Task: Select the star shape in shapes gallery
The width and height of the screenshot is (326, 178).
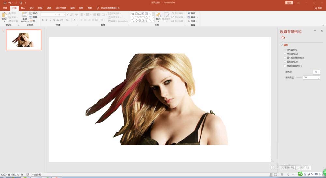Action: pyautogui.click(x=133, y=14)
